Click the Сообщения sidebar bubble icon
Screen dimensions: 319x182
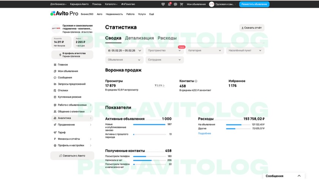(55, 78)
